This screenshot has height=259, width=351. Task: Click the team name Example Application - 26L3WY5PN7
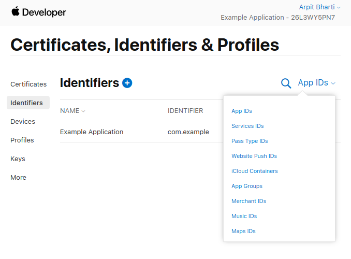(x=278, y=18)
